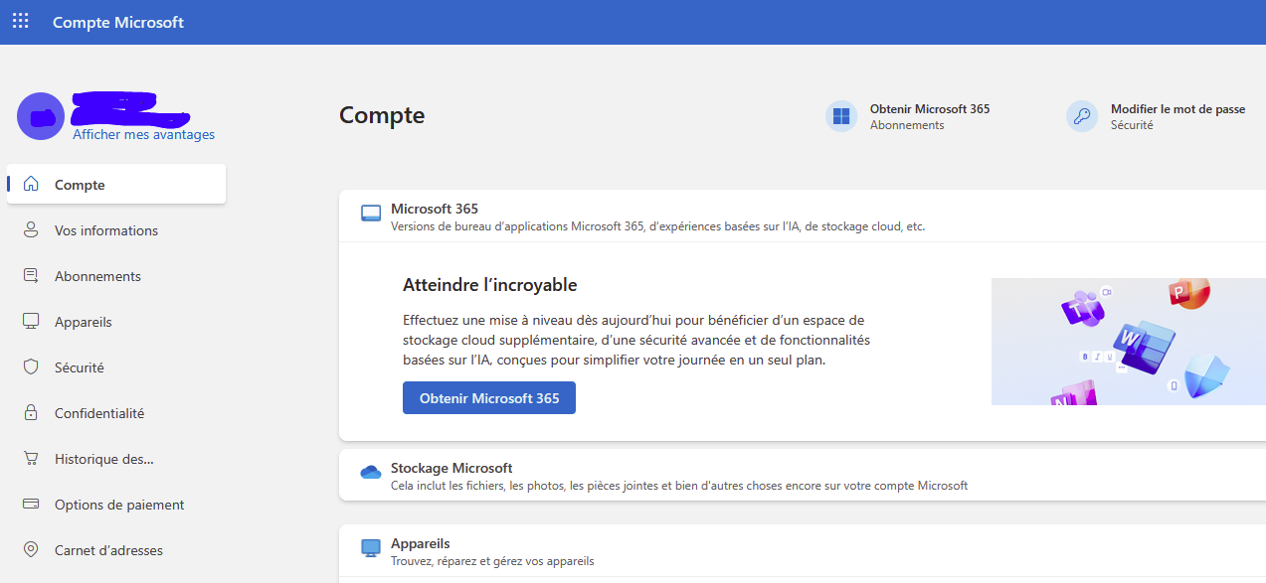Open Vos informations in sidebar

pos(106,230)
